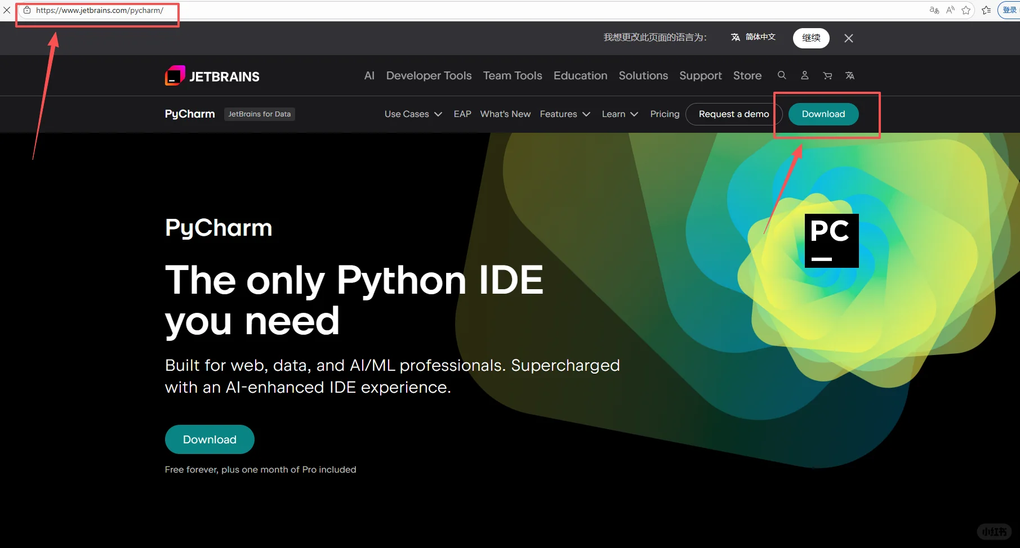
Task: Dismiss the language change banner
Action: coord(849,38)
